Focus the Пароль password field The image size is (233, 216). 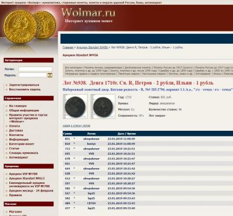pyautogui.click(x=33, y=75)
